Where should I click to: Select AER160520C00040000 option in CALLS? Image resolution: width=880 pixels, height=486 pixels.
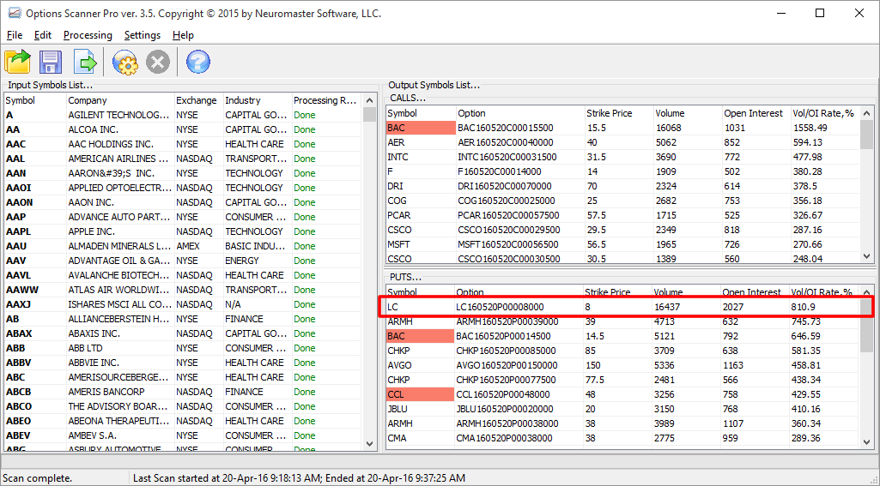coord(505,142)
